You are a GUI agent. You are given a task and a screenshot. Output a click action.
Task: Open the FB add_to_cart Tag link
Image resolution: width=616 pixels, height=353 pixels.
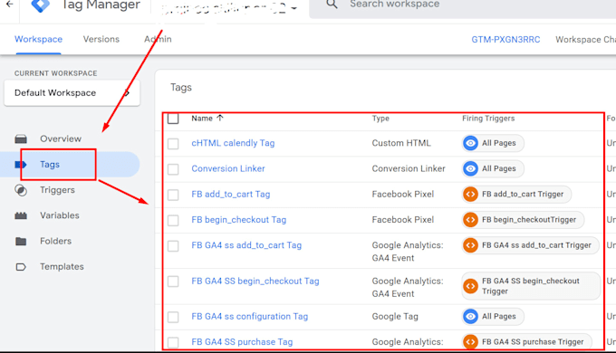pyautogui.click(x=231, y=194)
